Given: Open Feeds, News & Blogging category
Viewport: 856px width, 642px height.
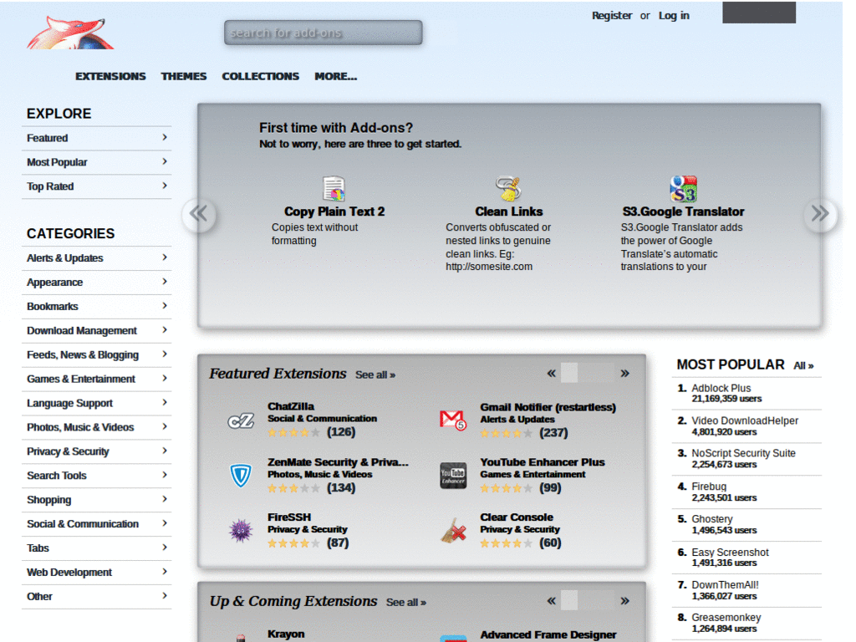Looking at the screenshot, I should click(97, 354).
